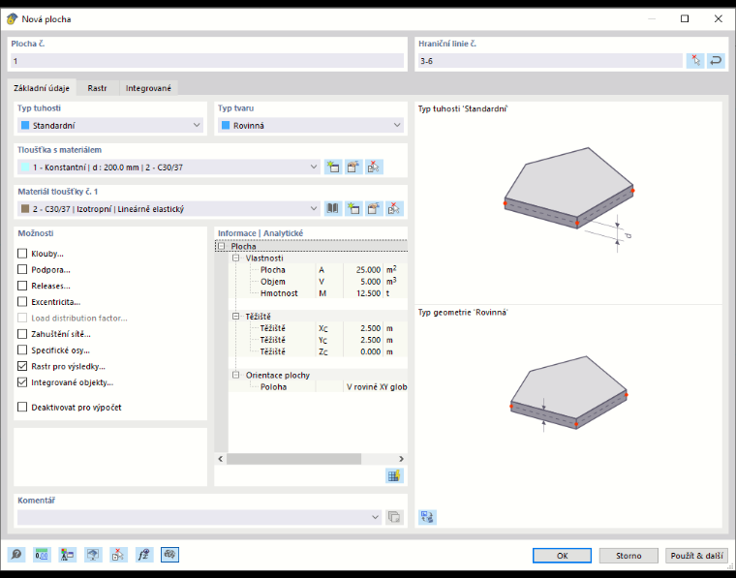
Task: Click the brown C30/37 material swatch
Action: click(25, 209)
